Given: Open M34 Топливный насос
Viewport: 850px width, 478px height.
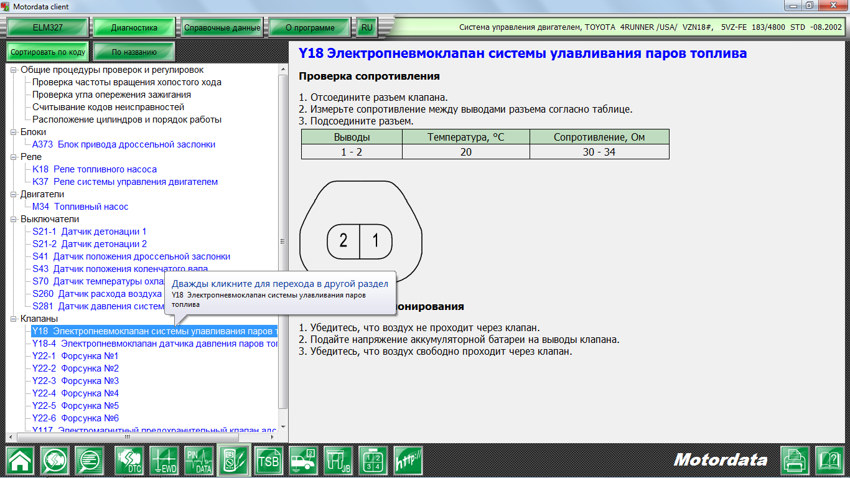Looking at the screenshot, I should (x=80, y=207).
